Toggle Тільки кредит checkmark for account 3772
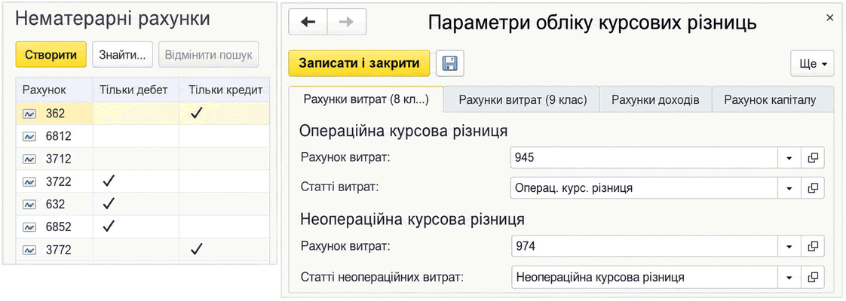 click(196, 249)
